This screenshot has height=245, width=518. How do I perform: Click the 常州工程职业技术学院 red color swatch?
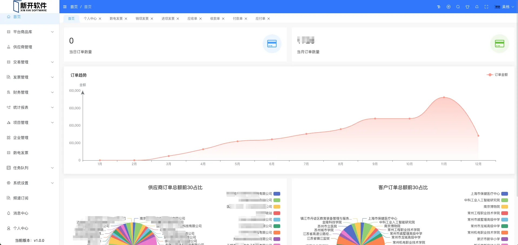[504, 213]
